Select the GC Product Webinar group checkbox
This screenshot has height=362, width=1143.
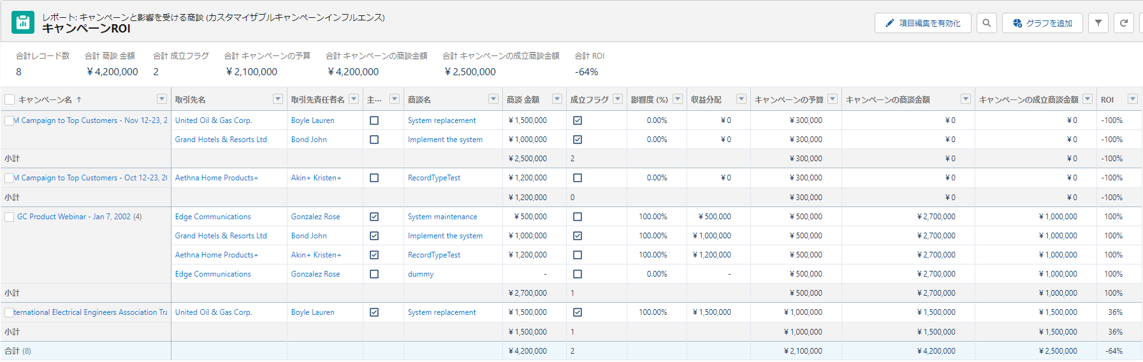(x=10, y=217)
